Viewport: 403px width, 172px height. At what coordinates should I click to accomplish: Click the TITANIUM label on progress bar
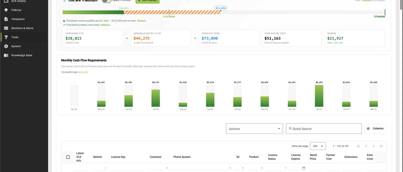pos(379,17)
